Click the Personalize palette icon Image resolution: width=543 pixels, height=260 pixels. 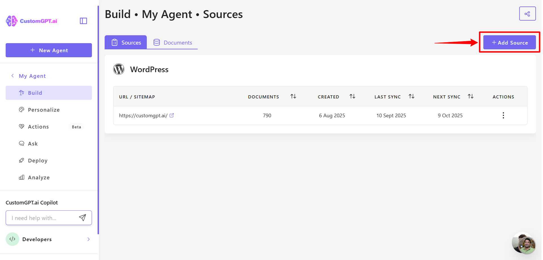pos(21,109)
